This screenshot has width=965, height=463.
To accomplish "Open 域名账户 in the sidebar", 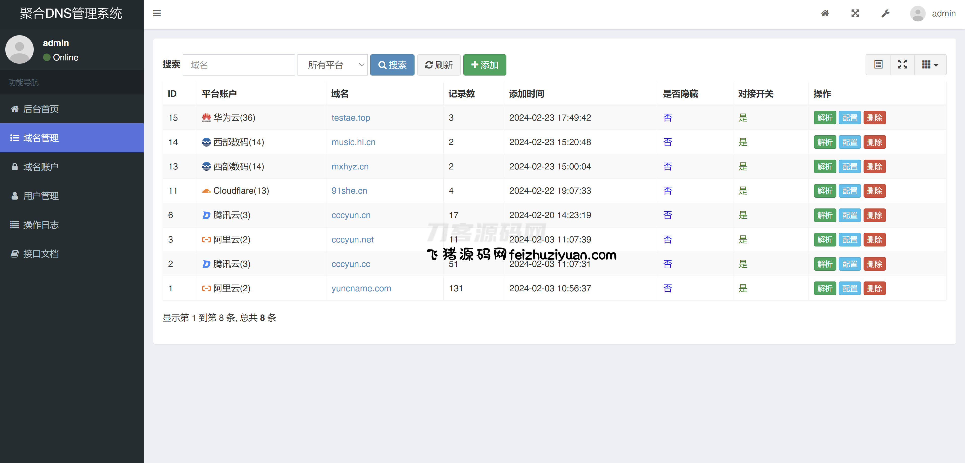I will 41,167.
